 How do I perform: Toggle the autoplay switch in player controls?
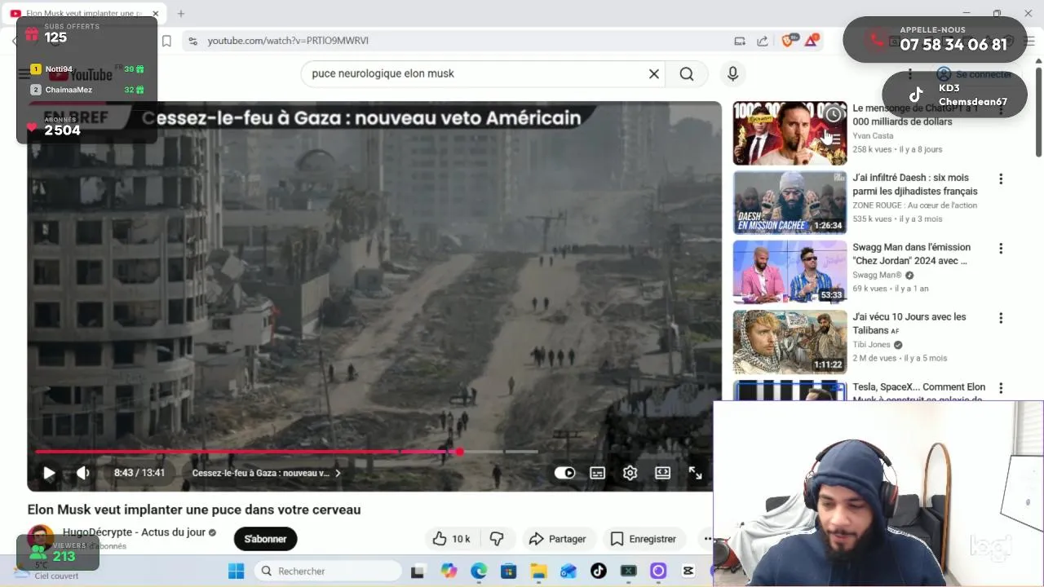coord(564,473)
